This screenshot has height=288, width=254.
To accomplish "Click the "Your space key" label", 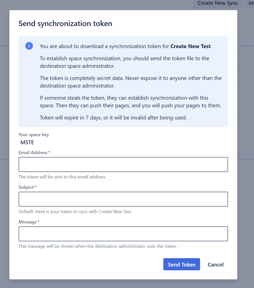I will (x=34, y=135).
